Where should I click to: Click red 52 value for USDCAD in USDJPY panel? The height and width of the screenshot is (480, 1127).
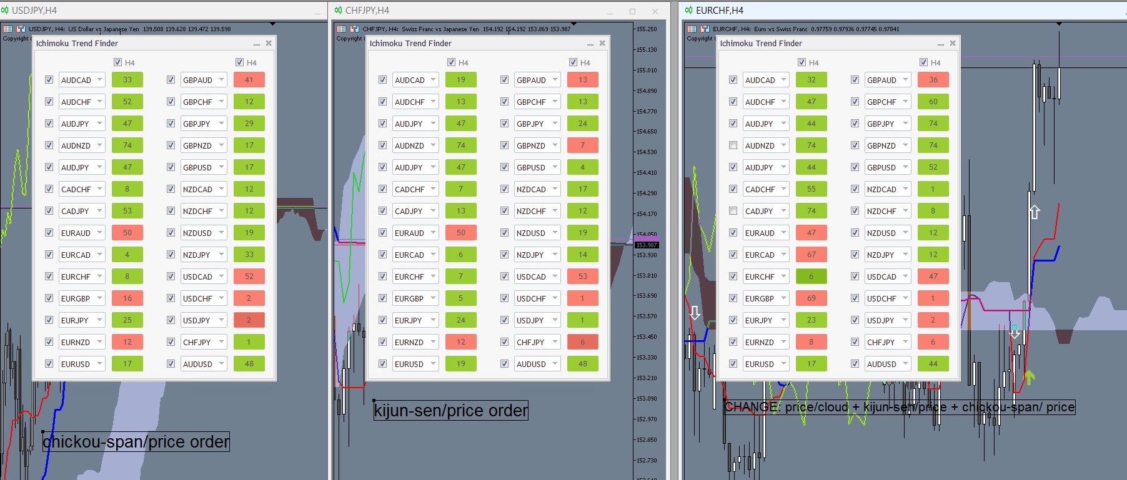[x=249, y=277]
